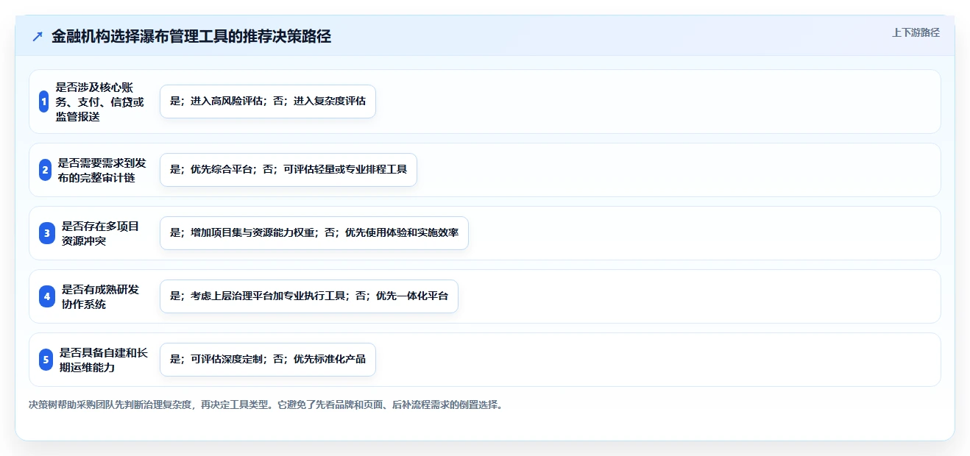Image resolution: width=970 pixels, height=456 pixels.
Task: Select question 是否有成熟研发协作系统
Action: (100, 296)
